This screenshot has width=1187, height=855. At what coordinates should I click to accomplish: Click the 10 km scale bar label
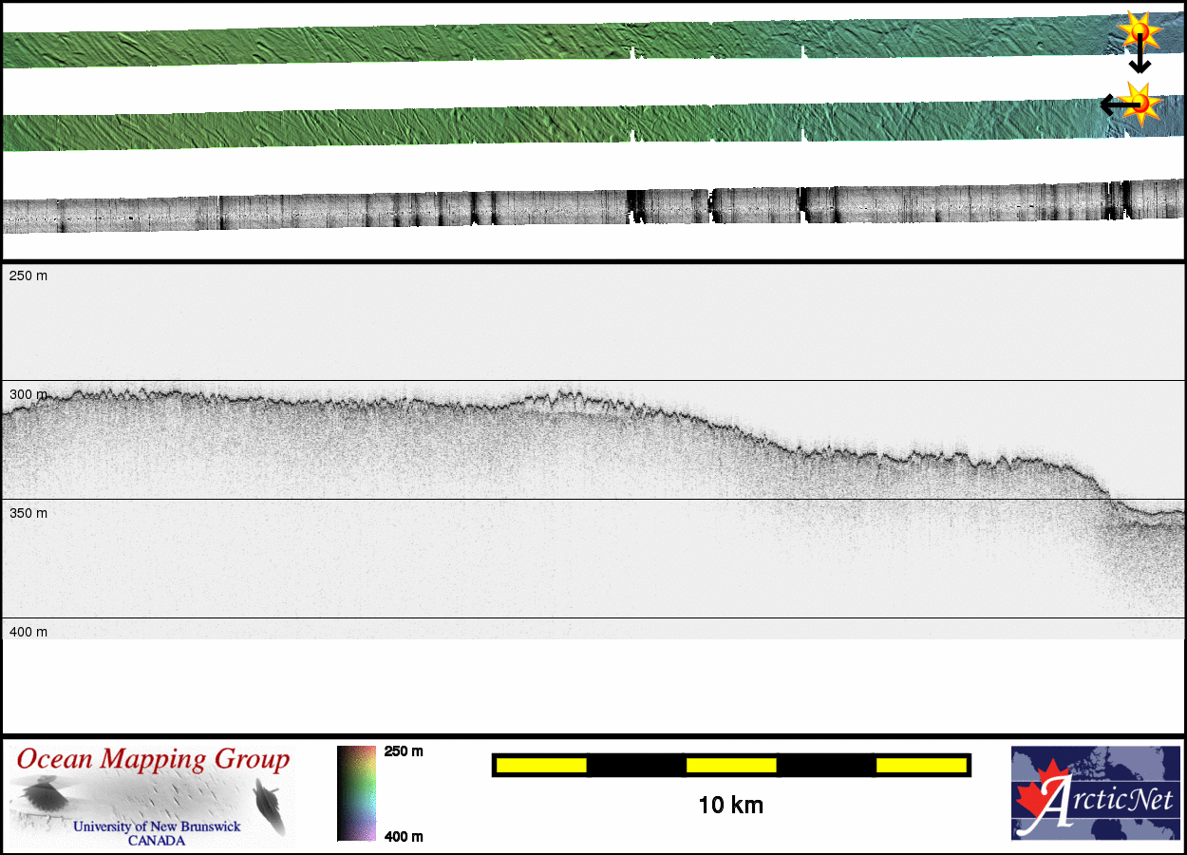coord(730,806)
